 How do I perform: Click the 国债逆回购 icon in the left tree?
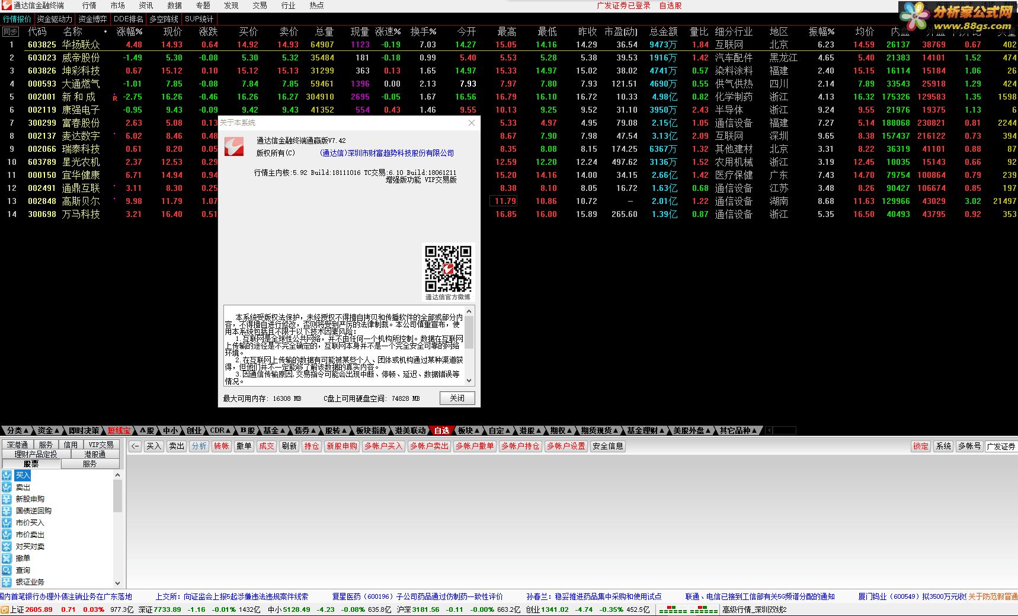(x=7, y=511)
